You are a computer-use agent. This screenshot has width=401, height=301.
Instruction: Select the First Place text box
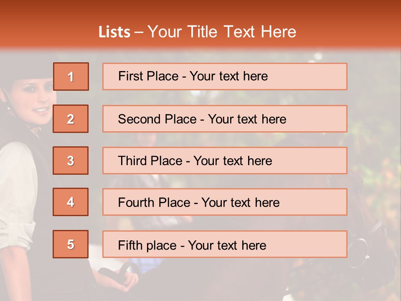pos(225,77)
